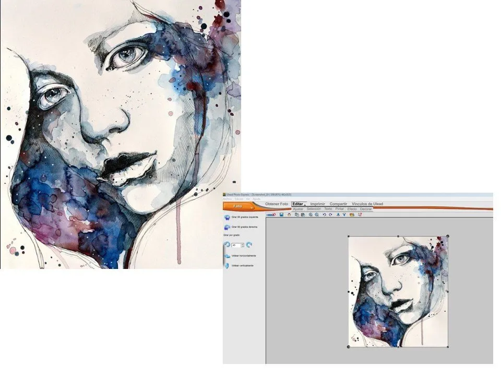Click the Copy toolbar icon

(x=297, y=215)
